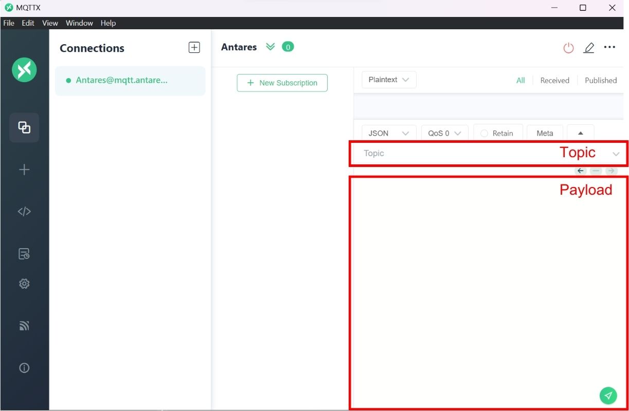Image resolution: width=629 pixels, height=411 pixels.
Task: Click the Connections heading text
Action: (x=92, y=48)
